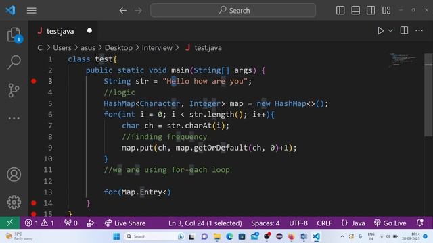Open the Accounts menu icon
The image size is (433, 243).
click(x=14, y=174)
